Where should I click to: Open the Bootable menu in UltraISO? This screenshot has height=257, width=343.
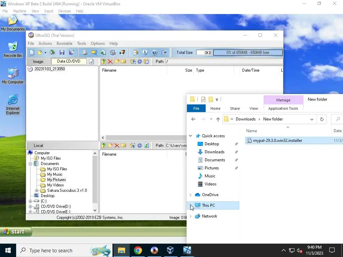(x=65, y=44)
